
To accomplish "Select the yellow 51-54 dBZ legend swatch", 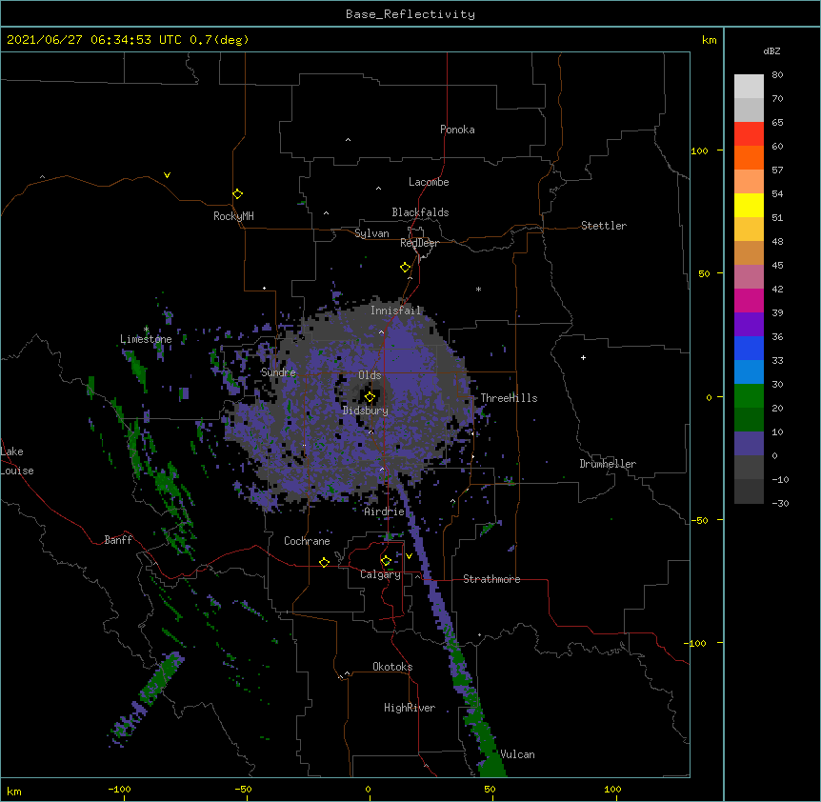I will tap(749, 205).
